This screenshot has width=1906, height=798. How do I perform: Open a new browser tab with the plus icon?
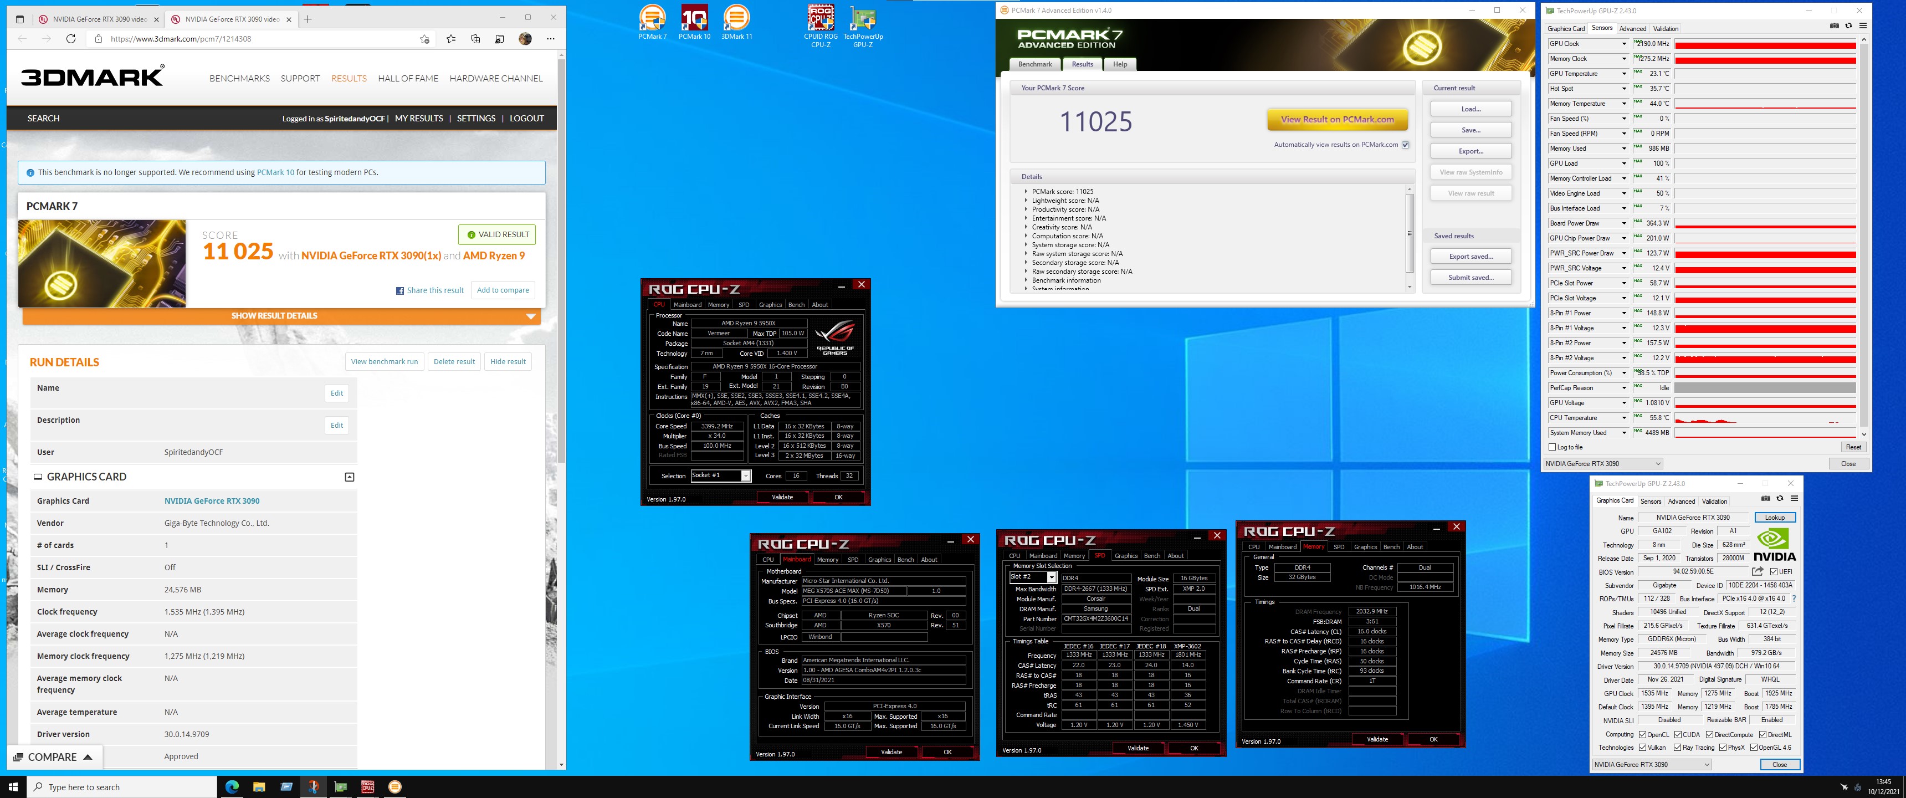(308, 18)
